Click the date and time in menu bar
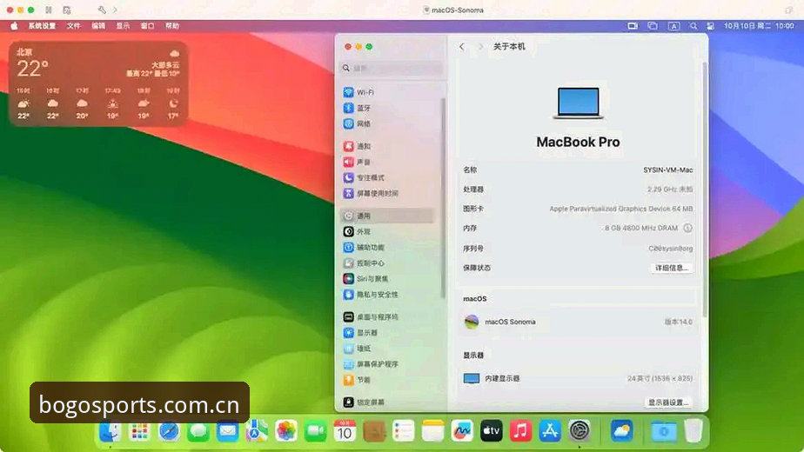The image size is (804, 452). (759, 25)
